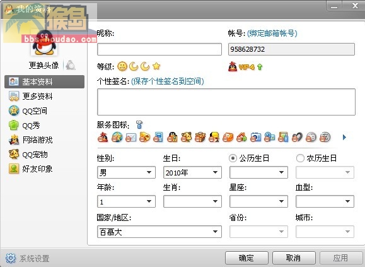365x267 pixels.
Task: Click the star level icon
Action: click(x=156, y=66)
